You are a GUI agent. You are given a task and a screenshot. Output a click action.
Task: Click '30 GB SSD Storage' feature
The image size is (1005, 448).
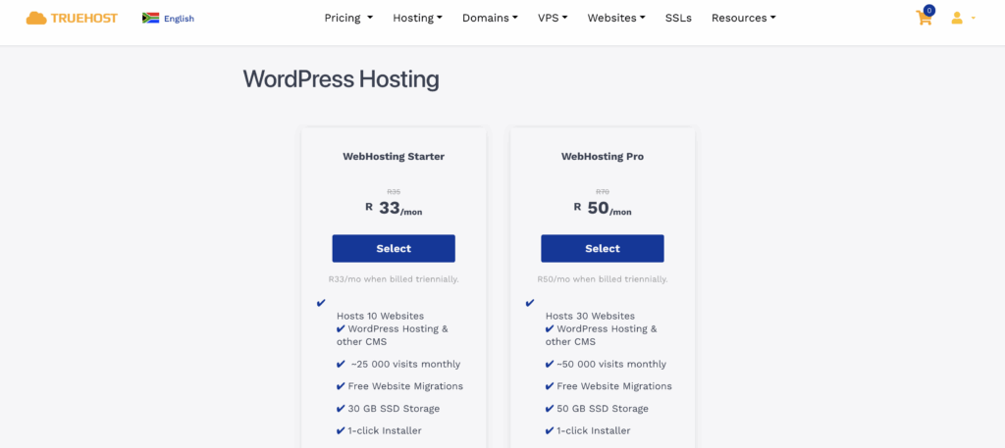pos(394,409)
